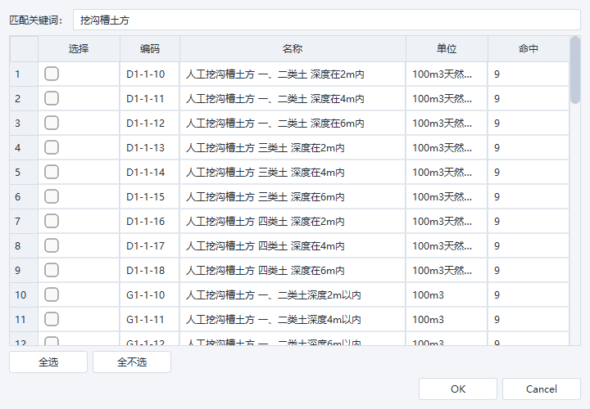Select code cell D1-1-12
Image resolution: width=590 pixels, height=409 pixels.
click(x=150, y=123)
